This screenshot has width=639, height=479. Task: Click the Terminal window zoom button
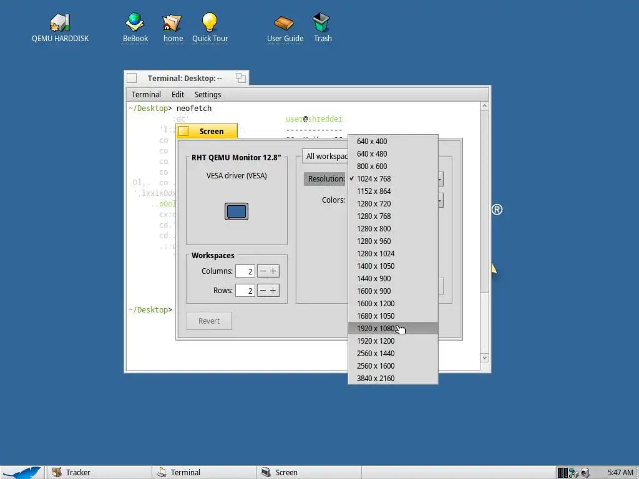[241, 78]
